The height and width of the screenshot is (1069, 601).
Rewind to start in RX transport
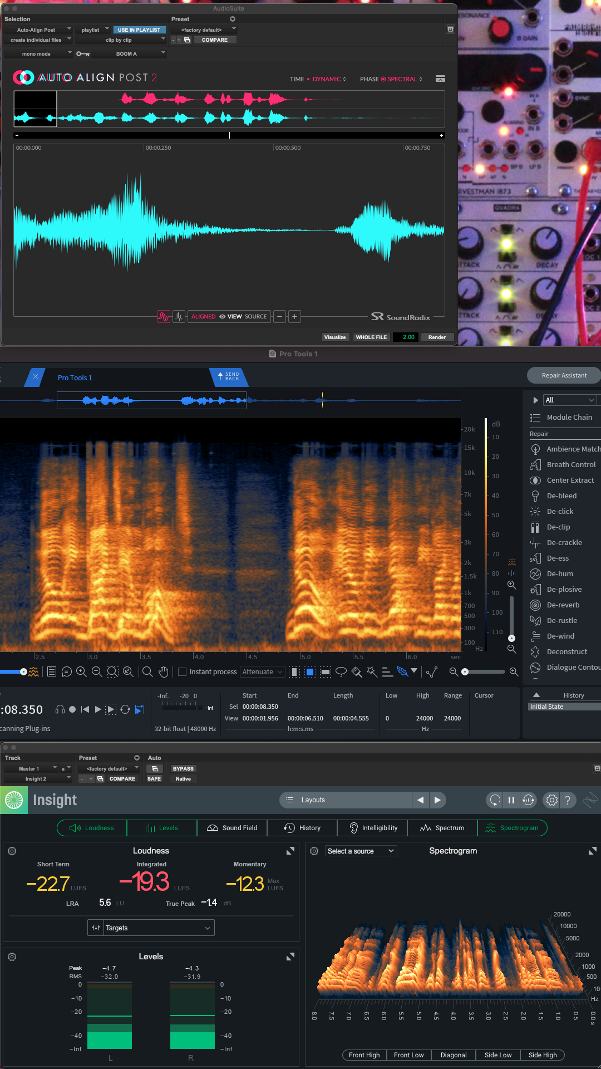(85, 709)
